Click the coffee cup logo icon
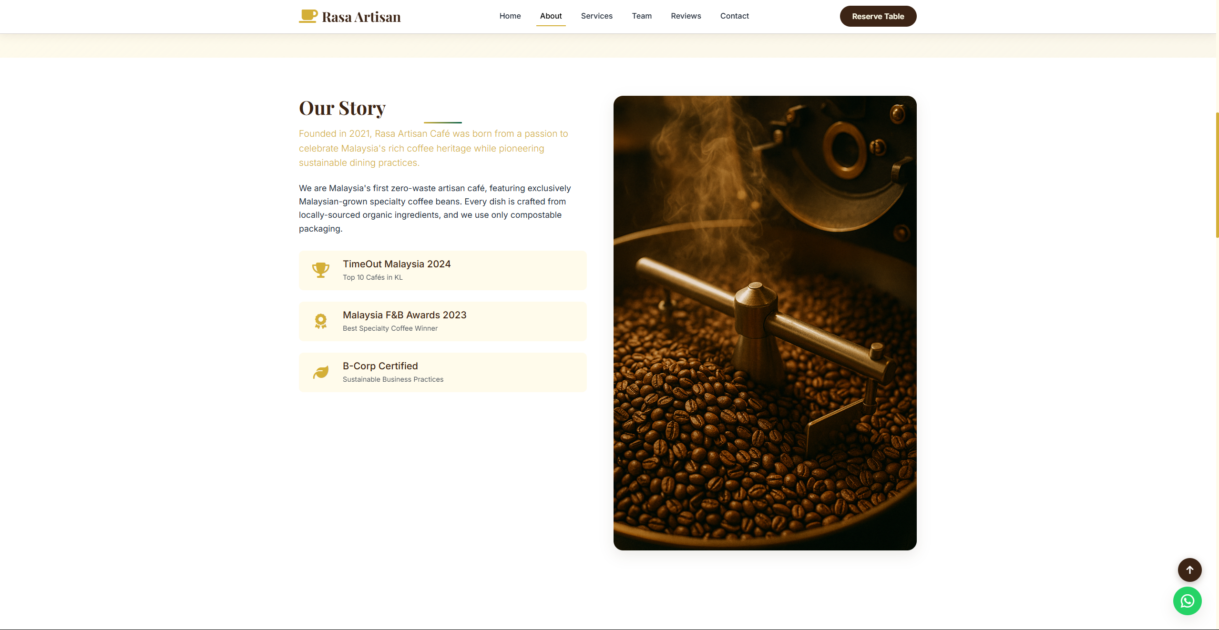Viewport: 1219px width, 630px height. coord(308,16)
